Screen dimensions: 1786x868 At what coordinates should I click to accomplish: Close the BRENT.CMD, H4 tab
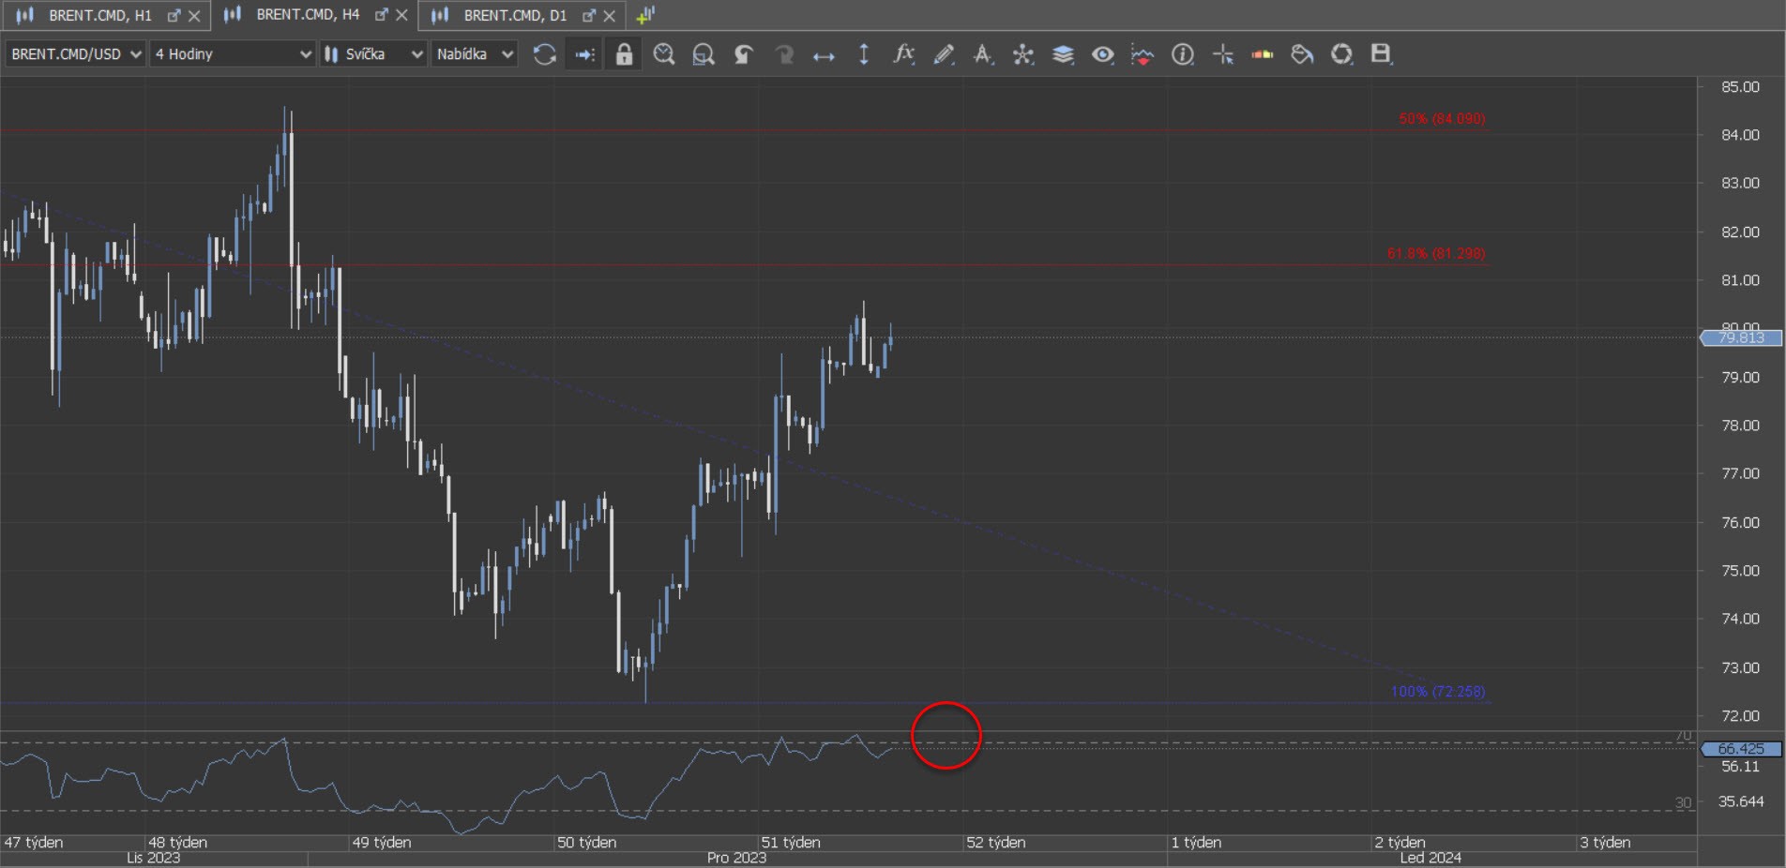pos(401,16)
